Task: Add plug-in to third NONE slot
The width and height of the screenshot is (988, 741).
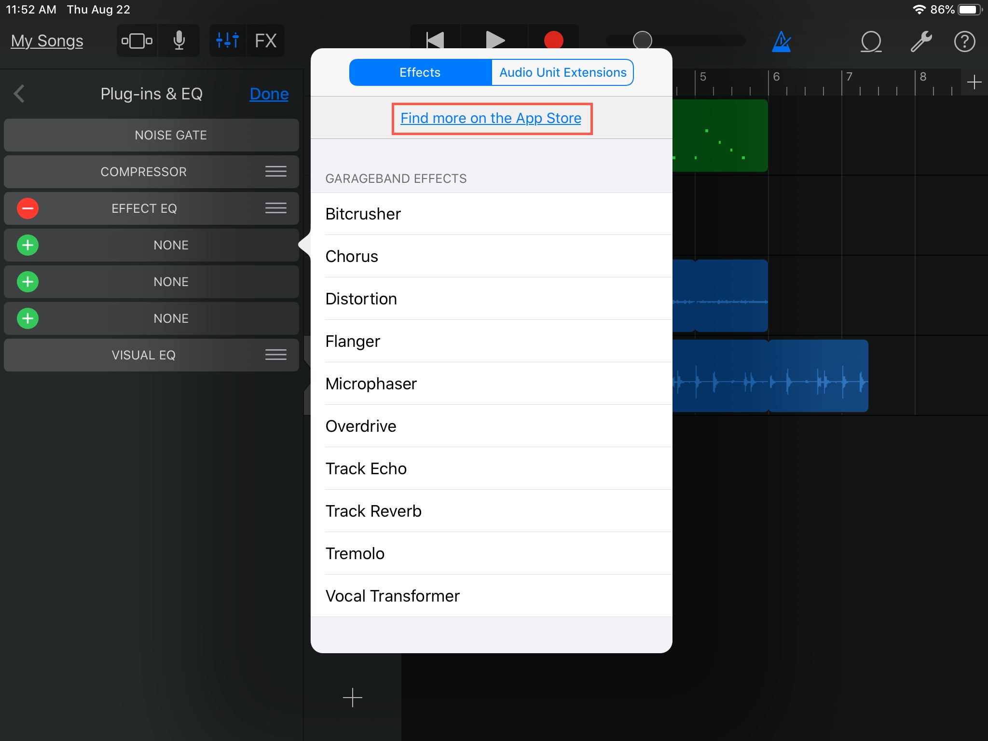Action: tap(28, 318)
